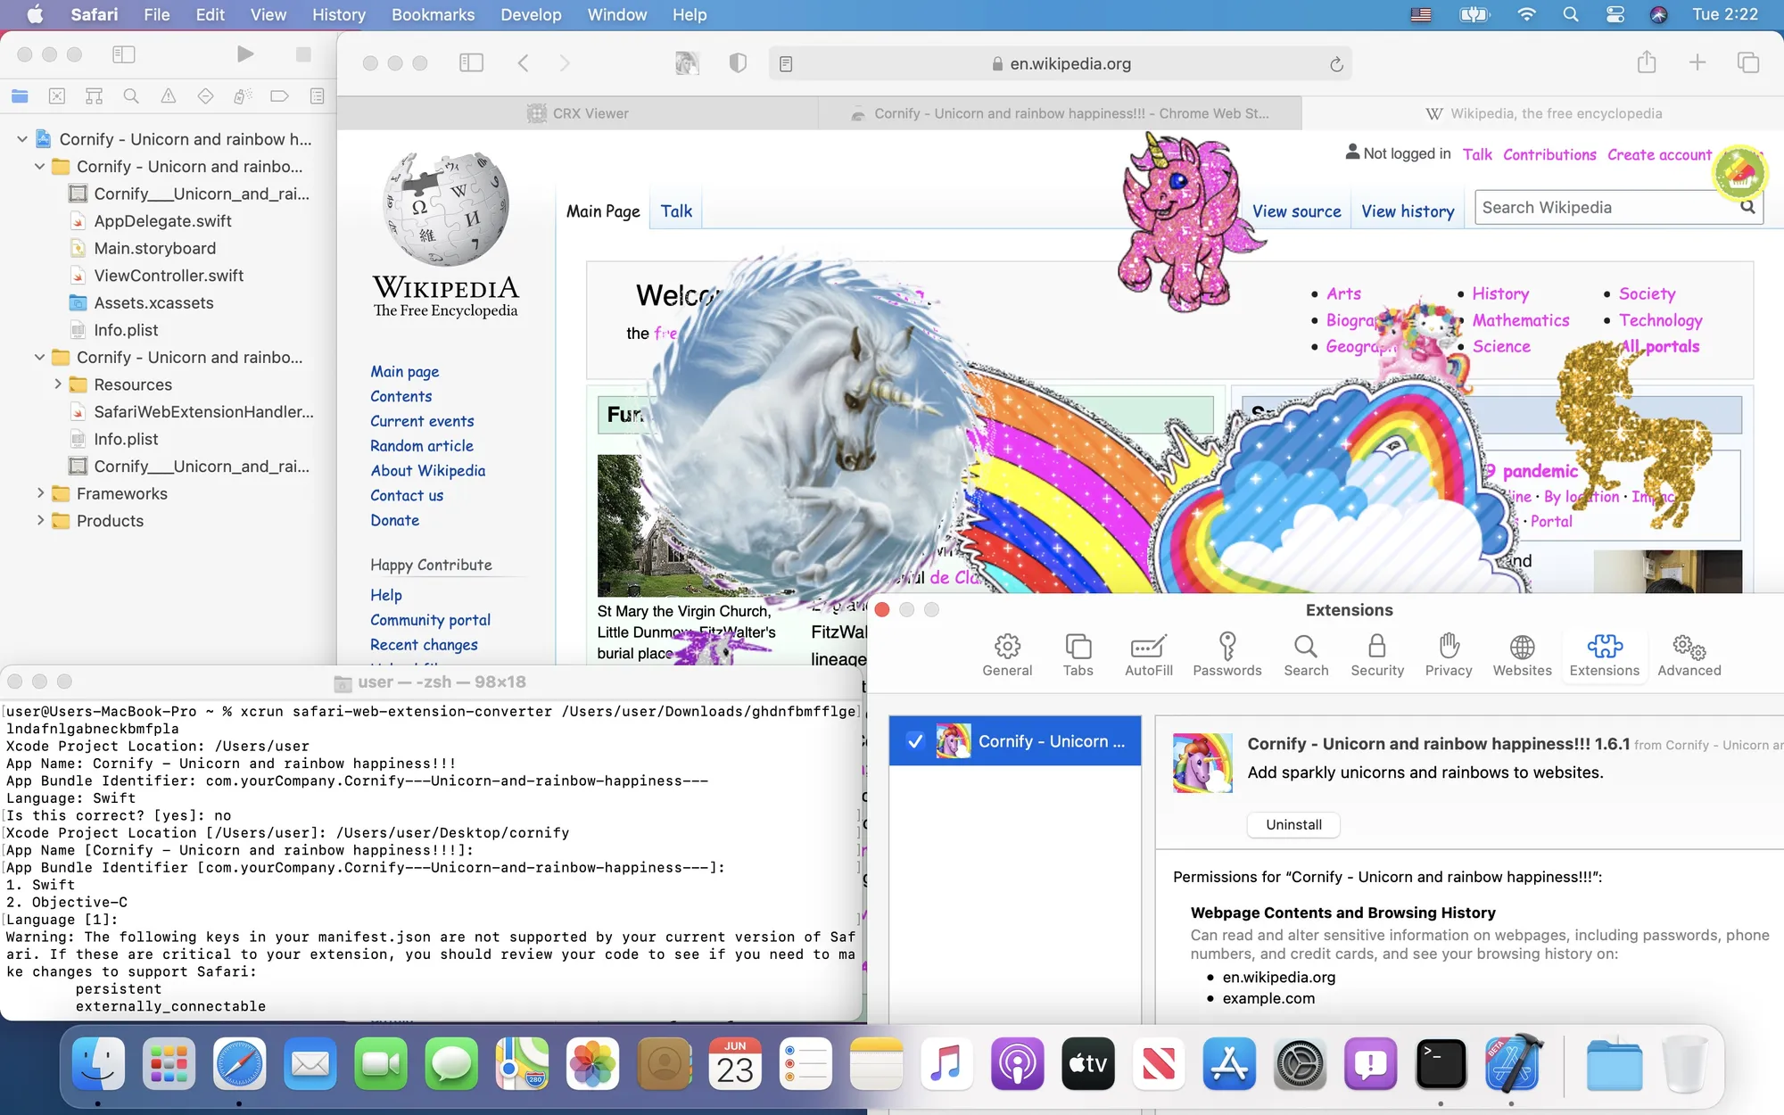Open Security preferences pane
The image size is (1784, 1115).
click(x=1377, y=656)
